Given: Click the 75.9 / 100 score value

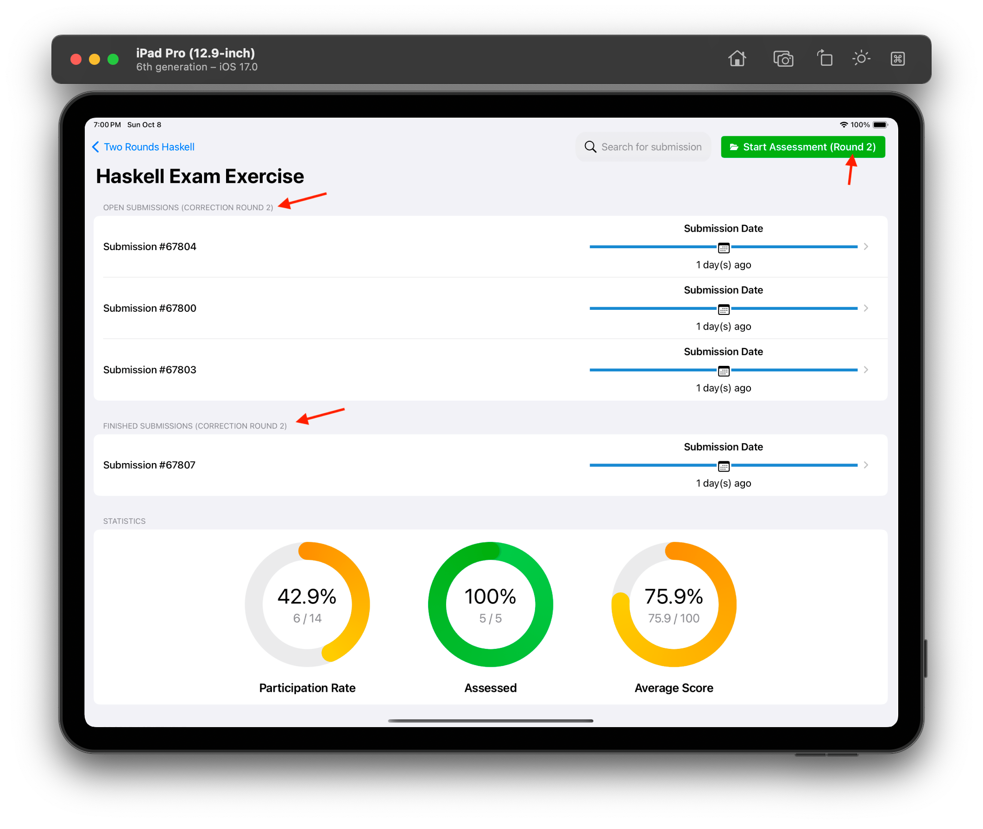Looking at the screenshot, I should point(673,618).
